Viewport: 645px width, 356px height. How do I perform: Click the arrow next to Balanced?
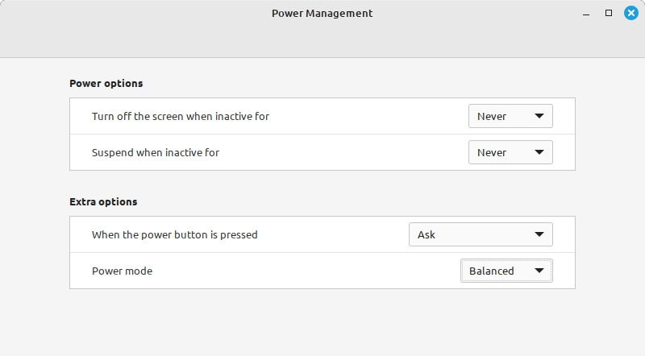[539, 271]
